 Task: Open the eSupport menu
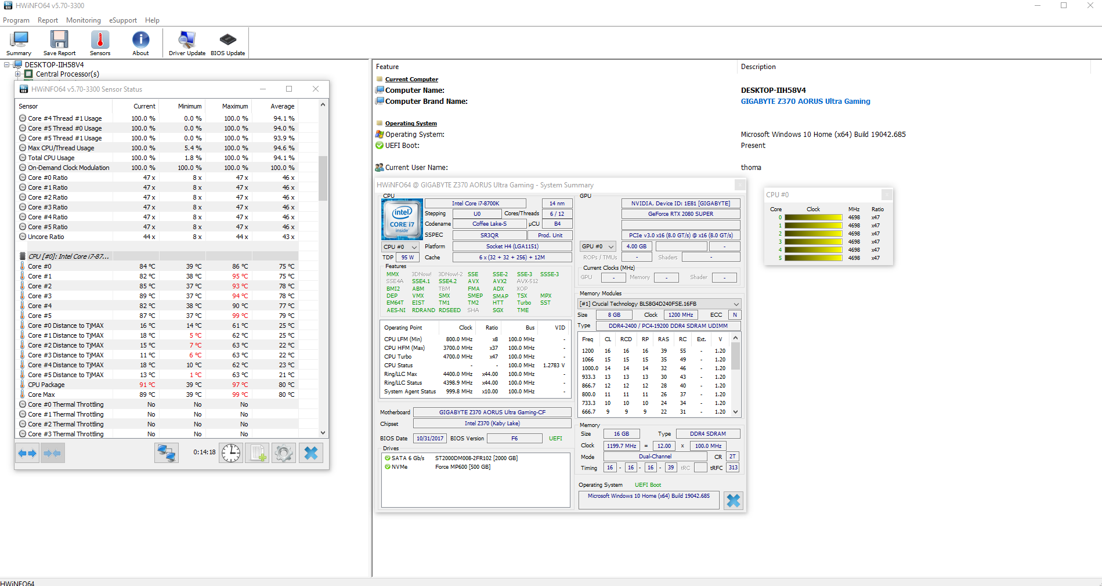point(123,20)
